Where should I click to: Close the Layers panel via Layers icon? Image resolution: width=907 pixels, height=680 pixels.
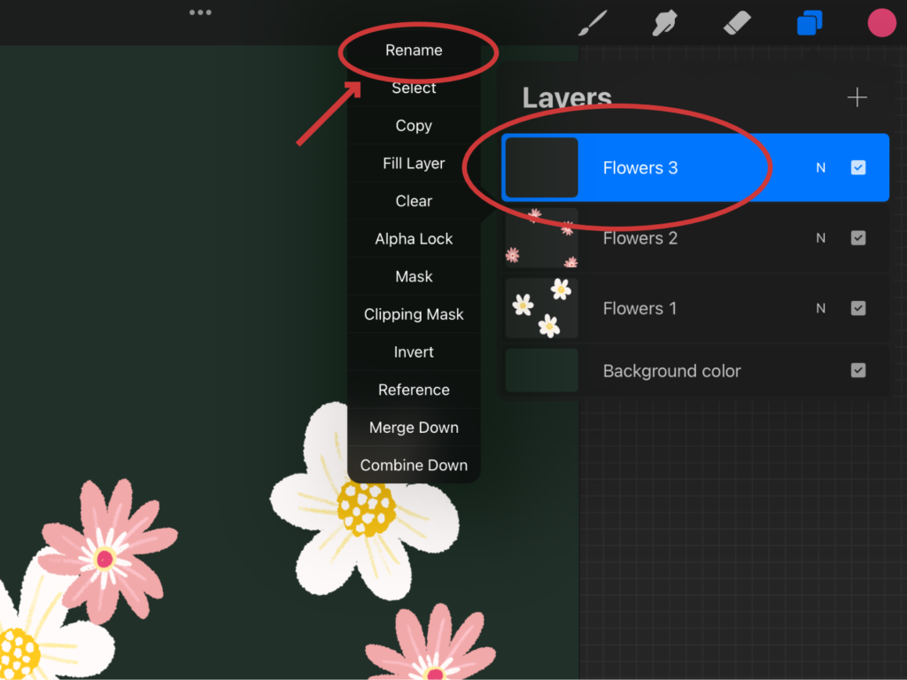coord(810,23)
